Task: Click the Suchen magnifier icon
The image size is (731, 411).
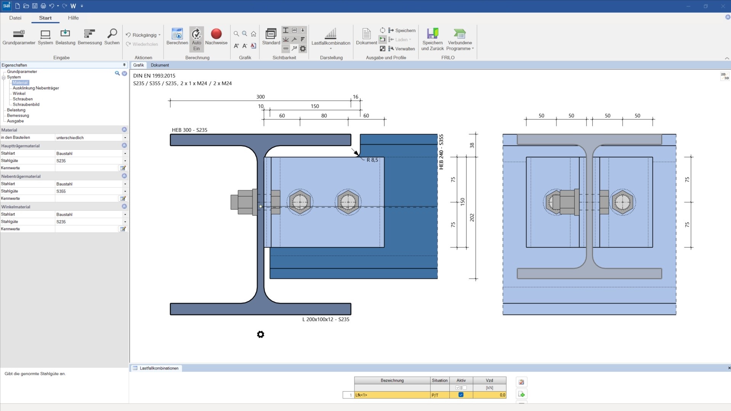Action: pos(112,37)
